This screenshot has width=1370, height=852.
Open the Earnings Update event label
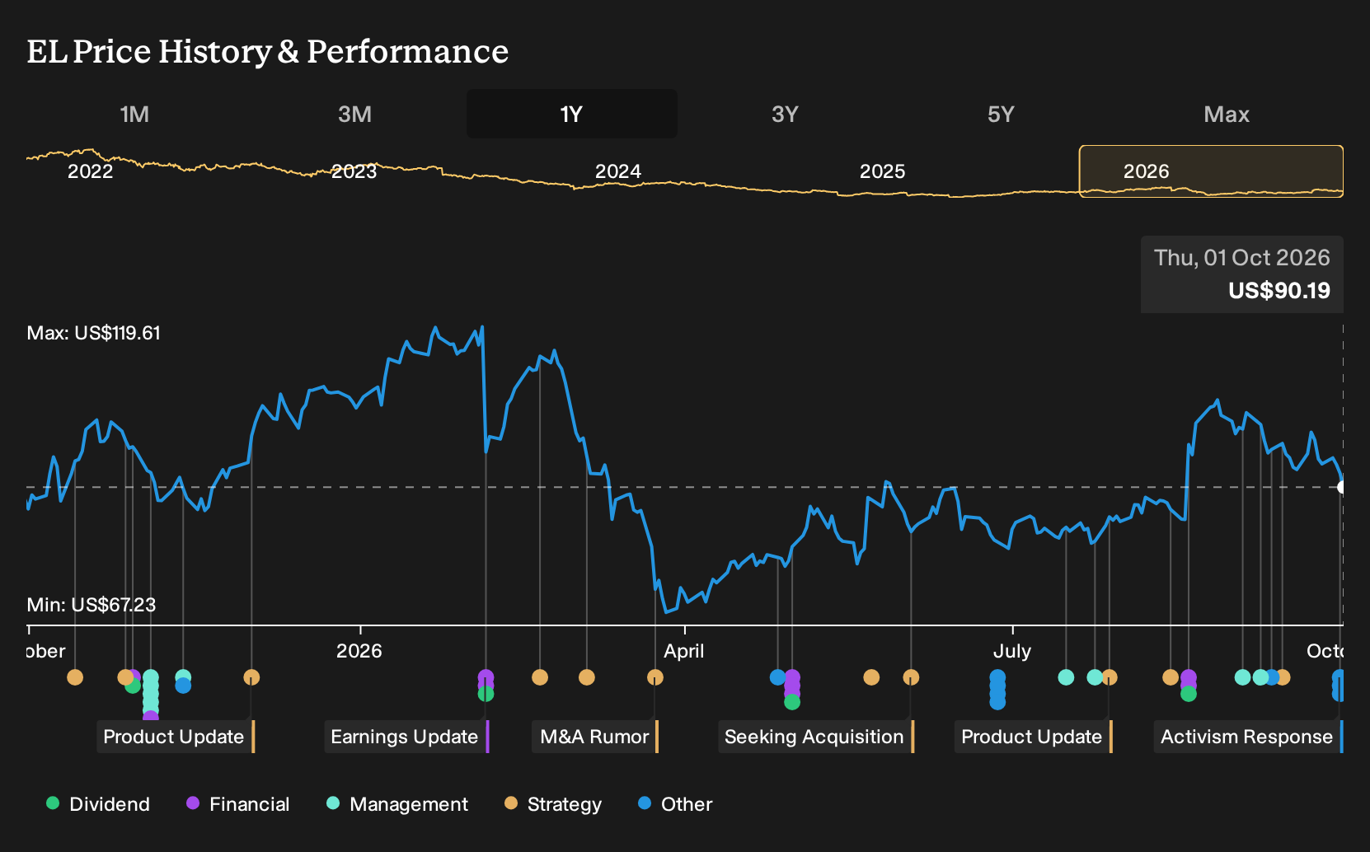click(405, 737)
